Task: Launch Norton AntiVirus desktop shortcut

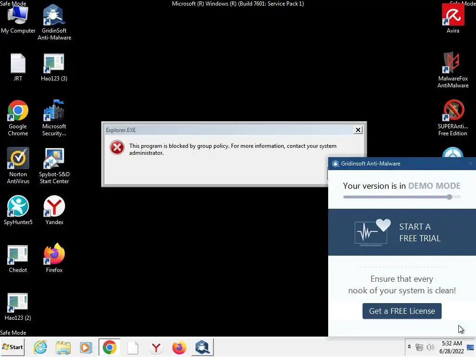Action: pos(18,165)
